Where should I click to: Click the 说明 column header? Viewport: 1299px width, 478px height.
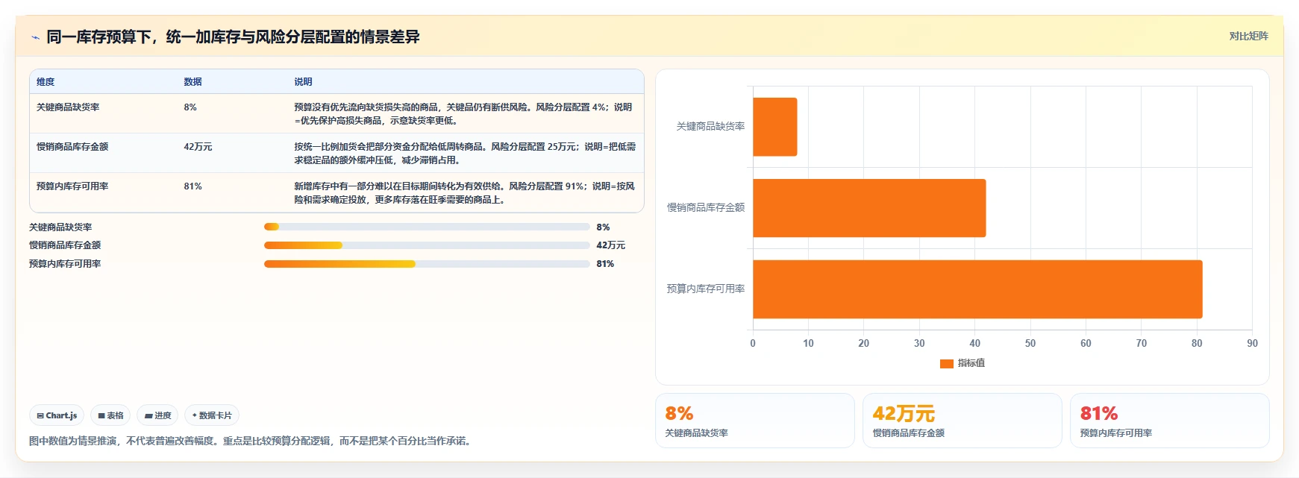coord(303,82)
